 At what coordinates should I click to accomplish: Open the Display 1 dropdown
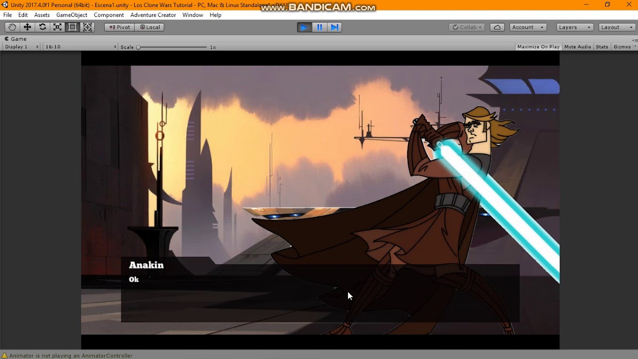pyautogui.click(x=21, y=47)
